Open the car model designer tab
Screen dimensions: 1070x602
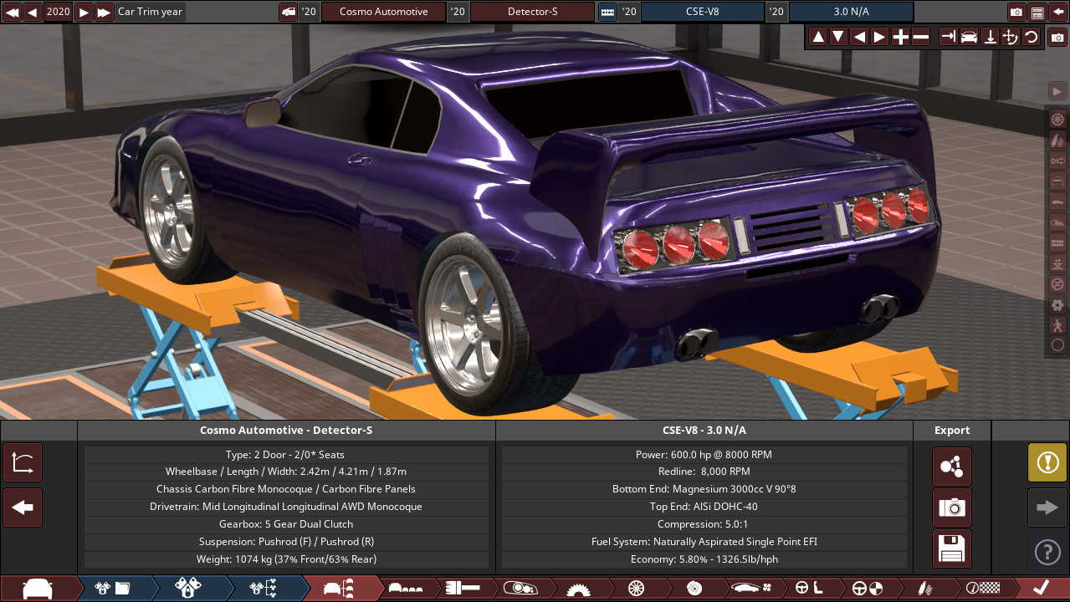tap(38, 589)
